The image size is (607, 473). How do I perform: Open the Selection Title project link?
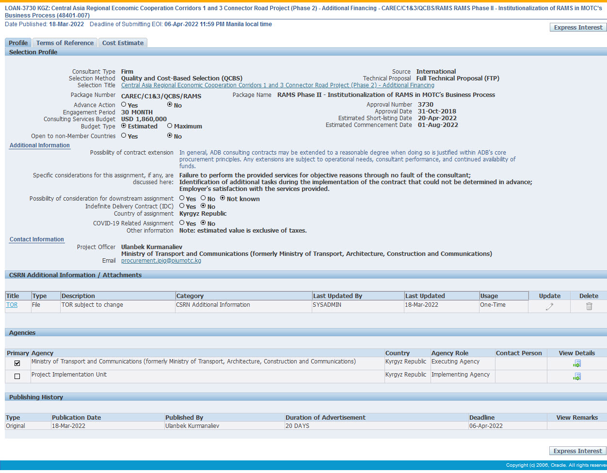(x=278, y=85)
